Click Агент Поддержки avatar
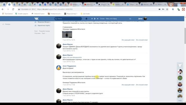The width and height of the screenshot is (186, 105). pyautogui.click(x=59, y=68)
